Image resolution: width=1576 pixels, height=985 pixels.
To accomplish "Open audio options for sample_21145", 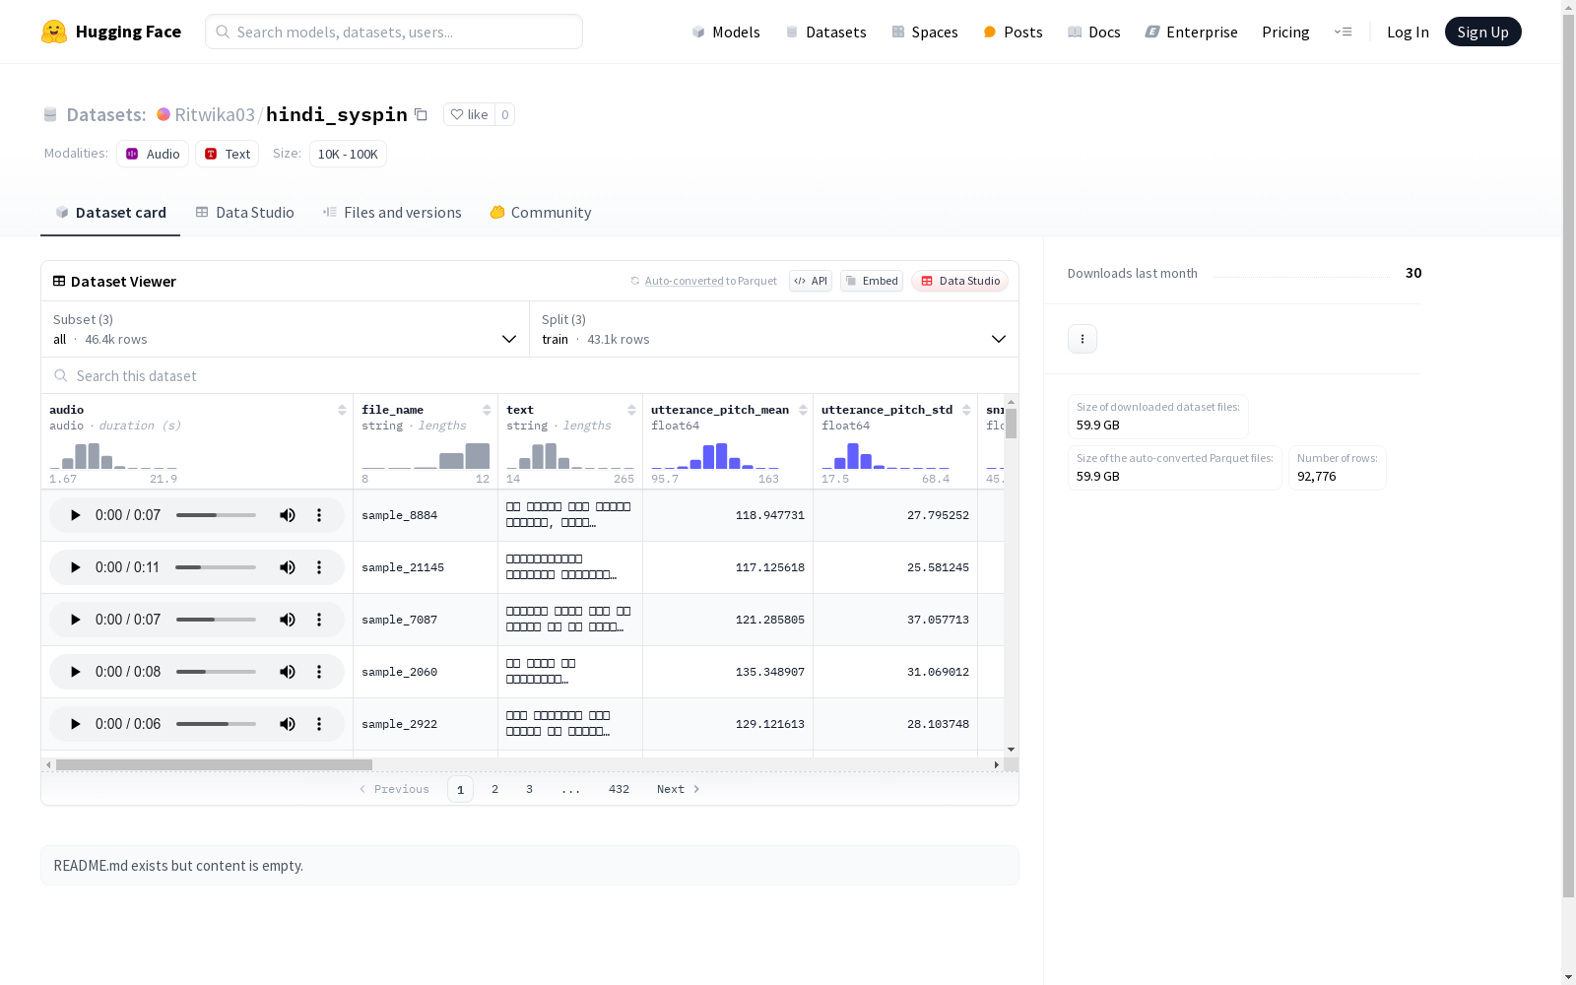I will [x=319, y=567].
